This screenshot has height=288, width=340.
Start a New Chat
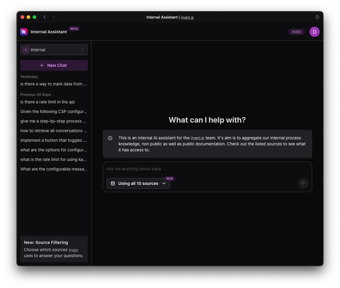coord(54,65)
